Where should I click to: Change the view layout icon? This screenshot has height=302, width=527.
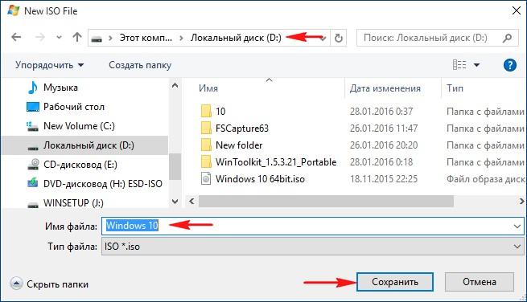pos(459,64)
